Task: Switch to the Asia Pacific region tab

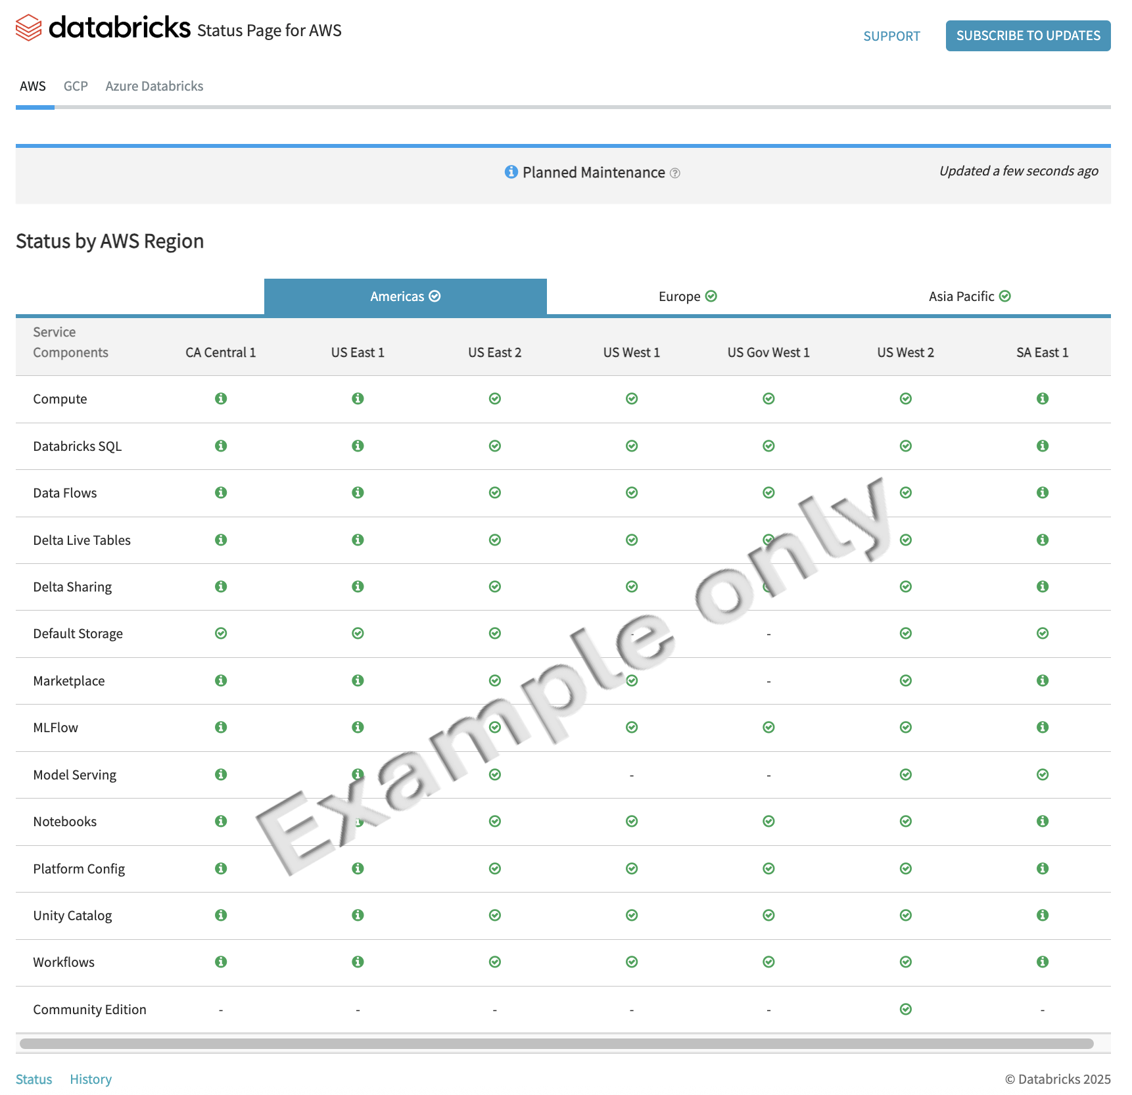Action: [969, 296]
